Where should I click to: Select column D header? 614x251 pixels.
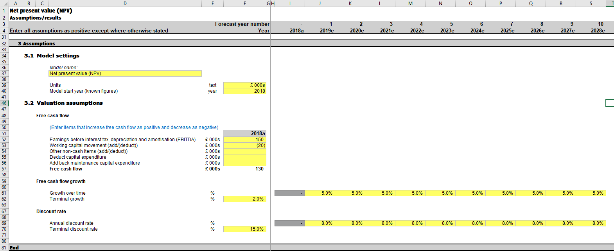click(x=125, y=4)
